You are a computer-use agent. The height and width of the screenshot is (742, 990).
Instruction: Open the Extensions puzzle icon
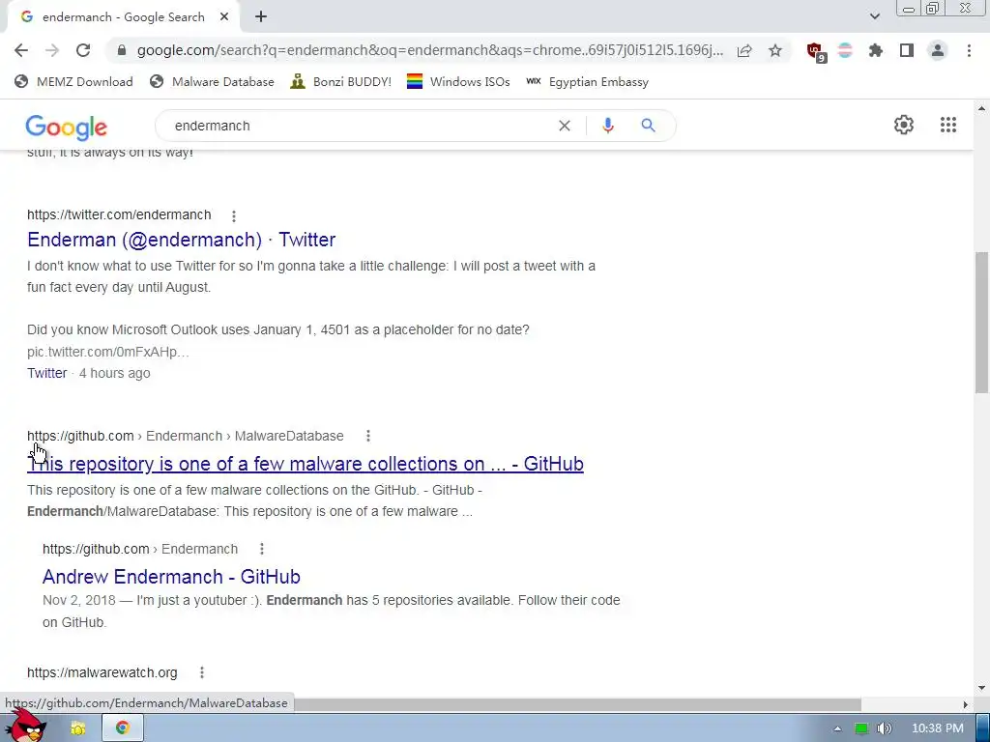(x=876, y=50)
